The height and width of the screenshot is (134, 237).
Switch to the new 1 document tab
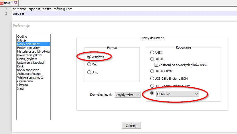pos(8,3)
